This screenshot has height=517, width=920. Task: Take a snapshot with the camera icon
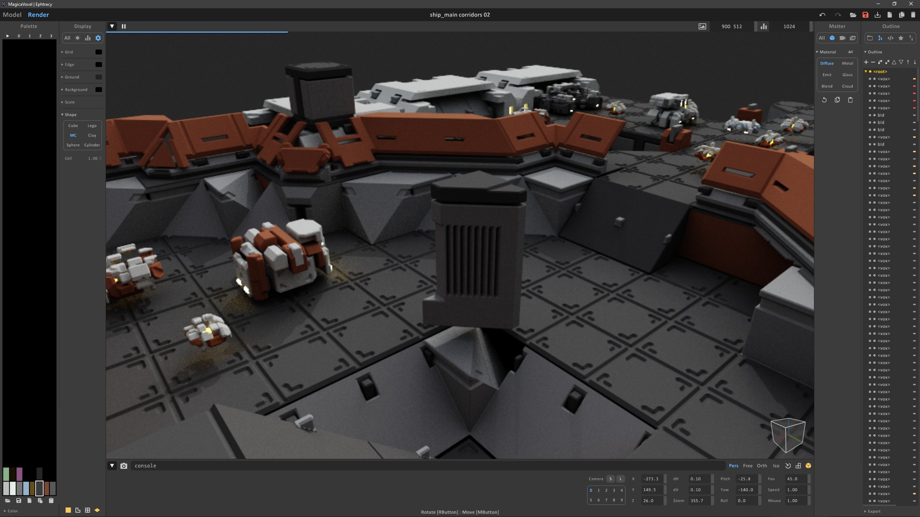pyautogui.click(x=124, y=466)
